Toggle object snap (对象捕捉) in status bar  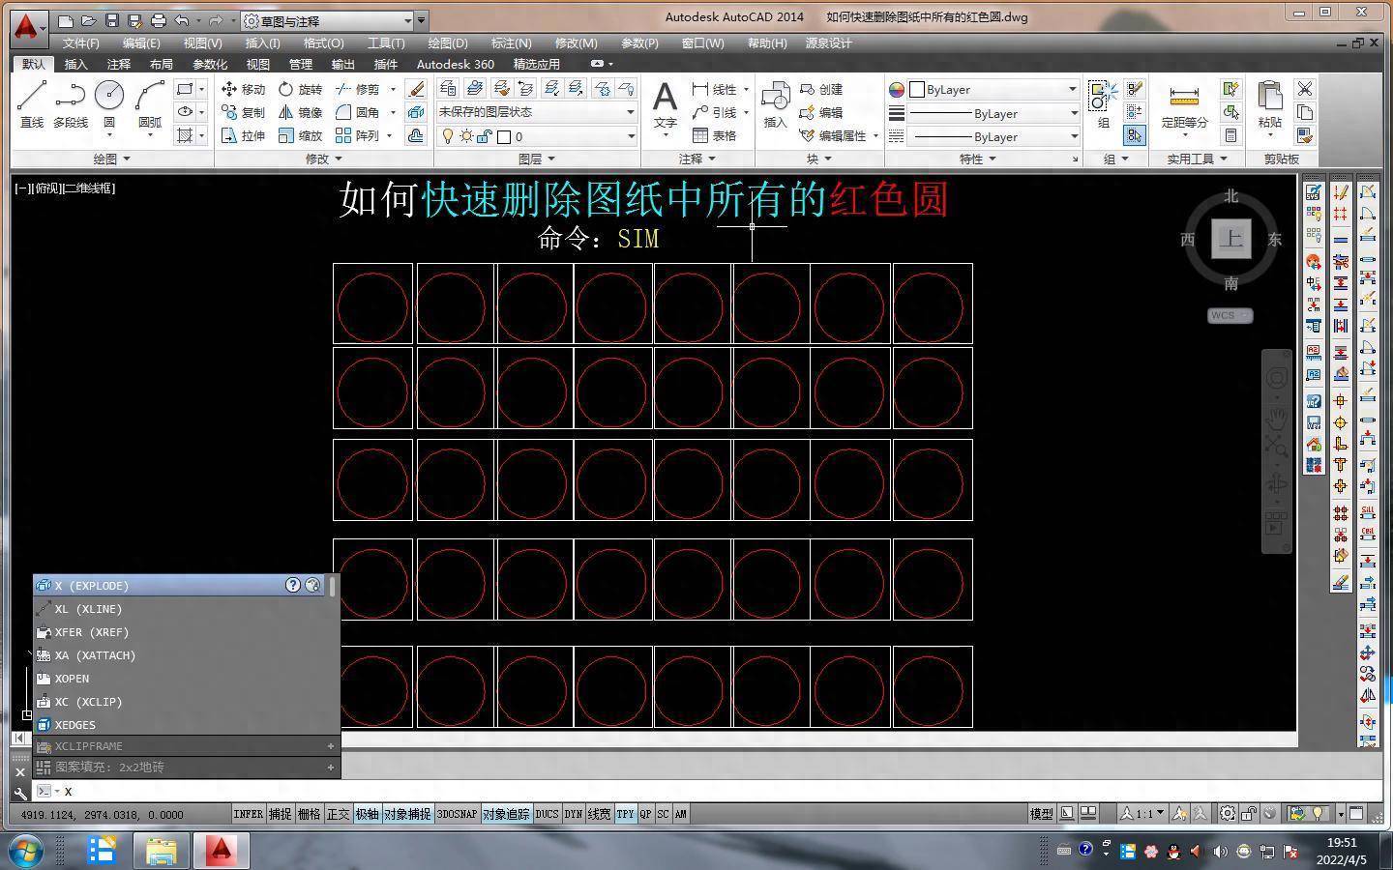tap(407, 814)
